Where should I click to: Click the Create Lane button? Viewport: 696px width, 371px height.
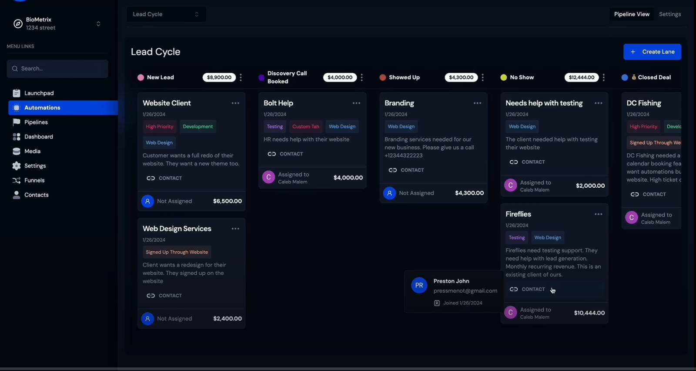coord(652,52)
